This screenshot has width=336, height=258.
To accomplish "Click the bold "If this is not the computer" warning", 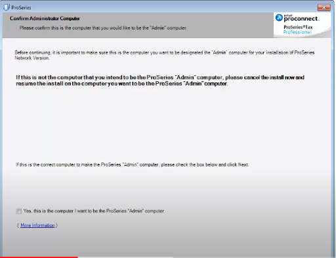I will coord(160,81).
